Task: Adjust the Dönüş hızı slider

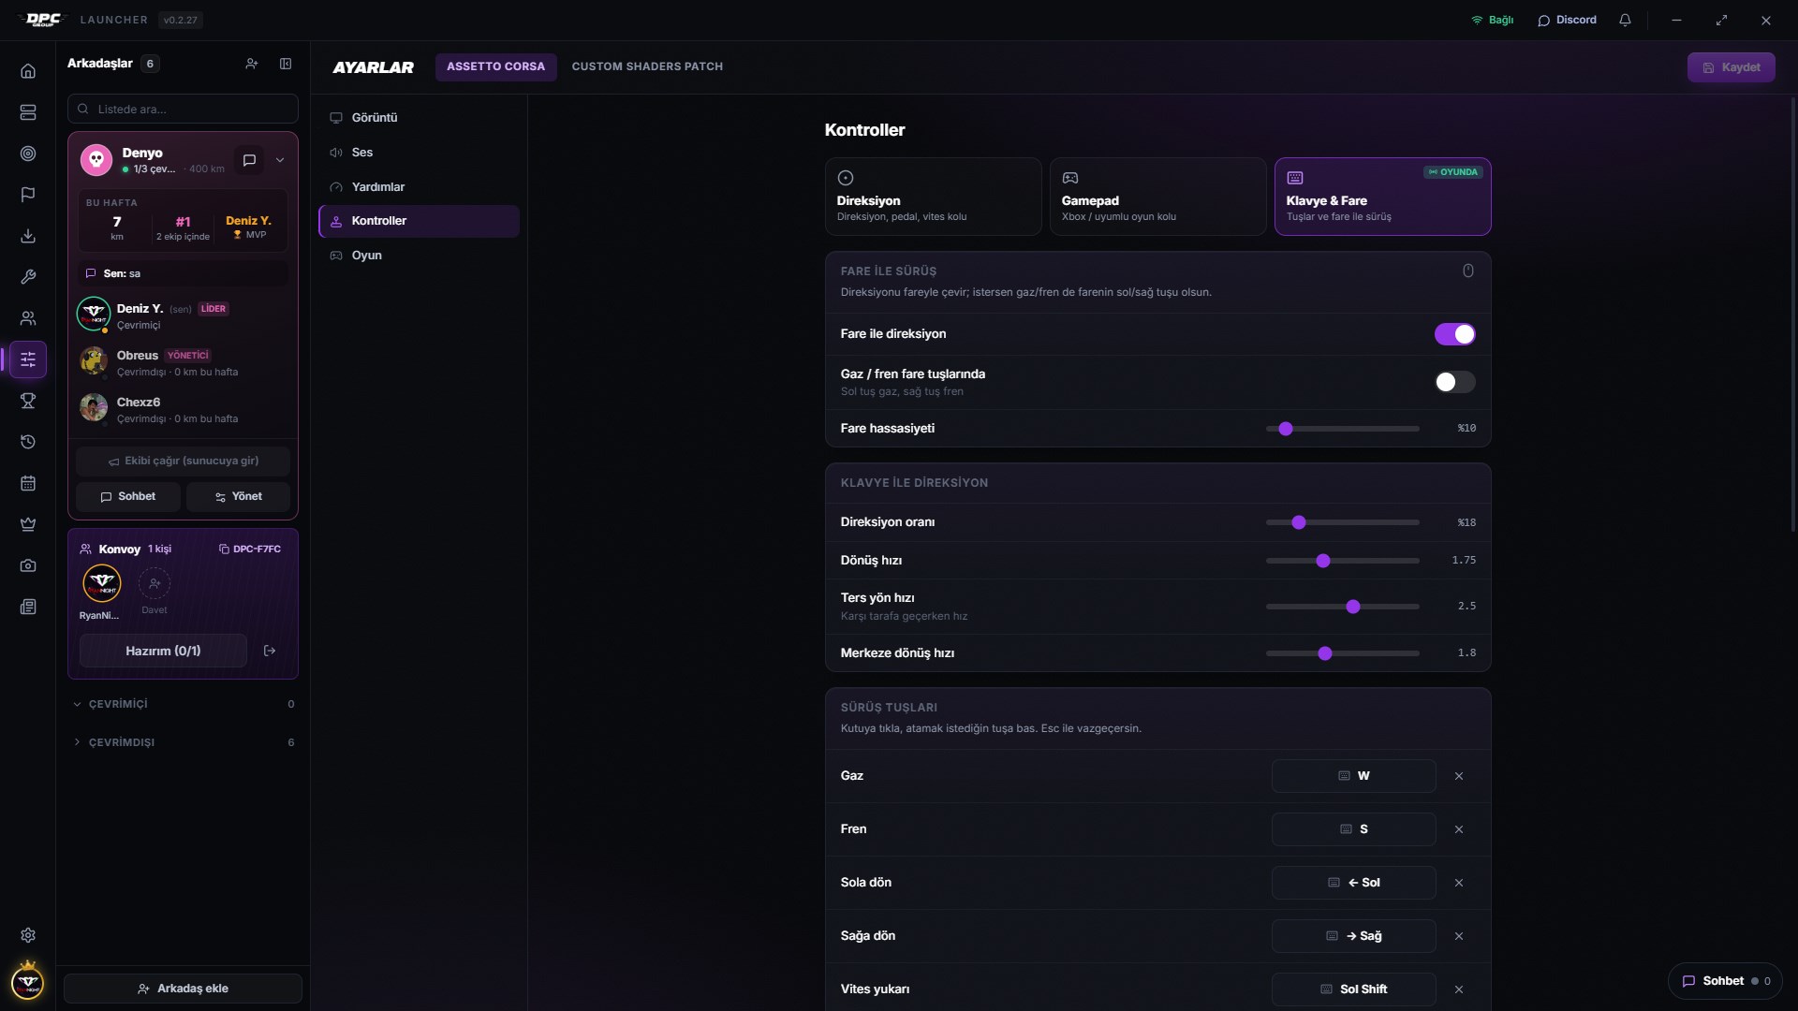Action: pos(1342,561)
